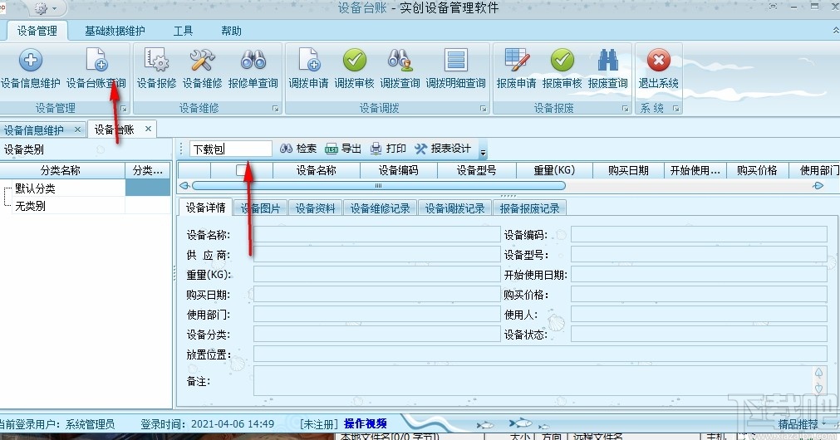The width and height of the screenshot is (840, 440).
Task: Open 设备台账查询 in the ribbon
Action: pos(96,69)
